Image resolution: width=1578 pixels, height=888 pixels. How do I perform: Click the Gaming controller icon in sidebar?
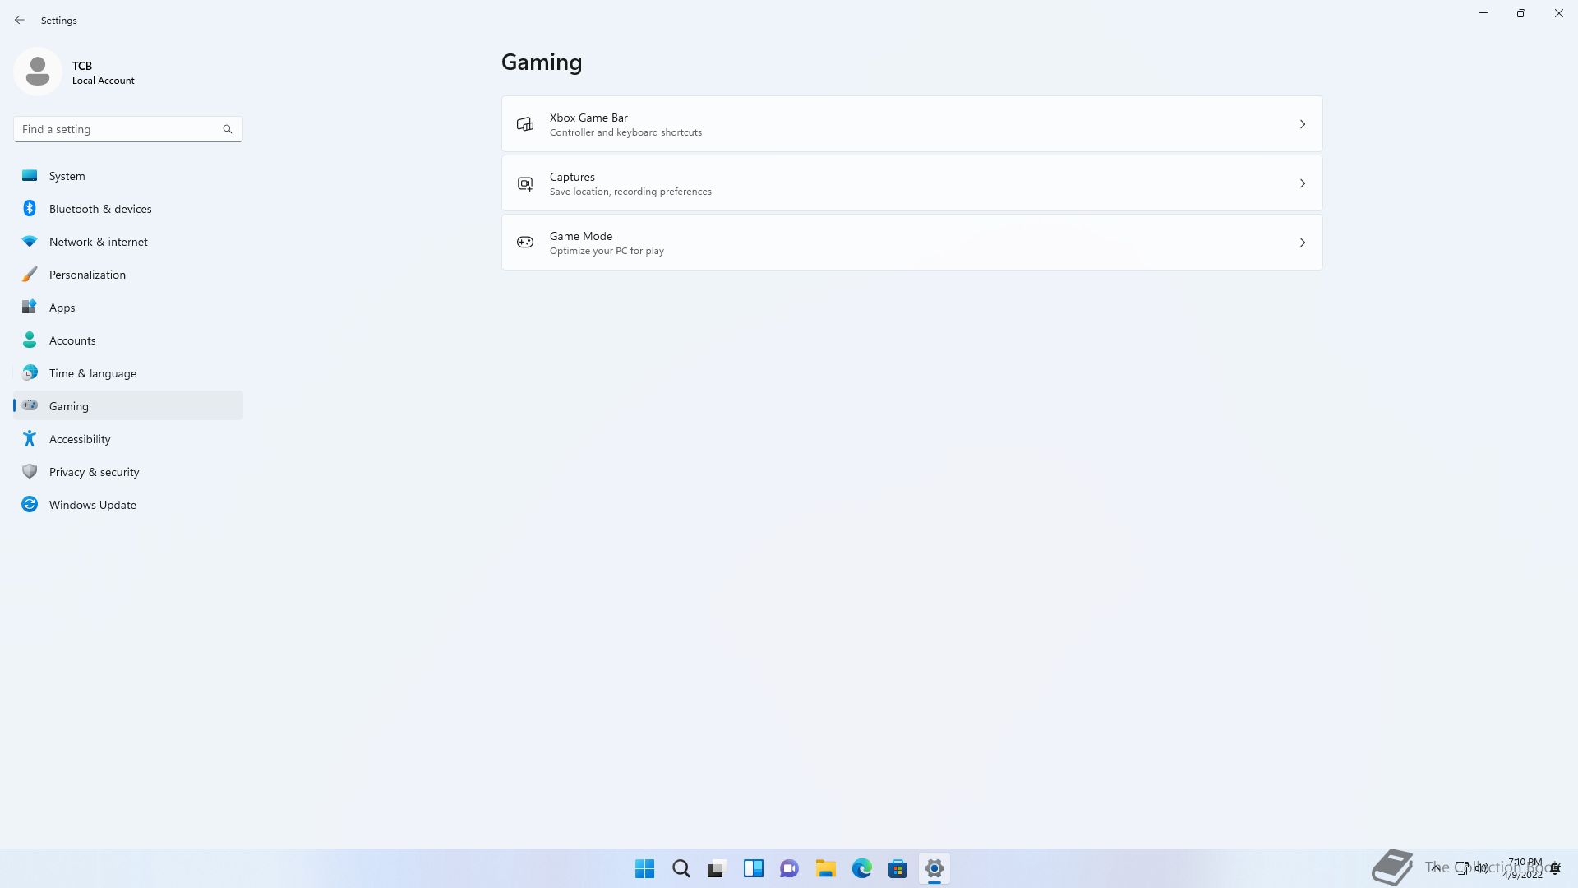tap(30, 405)
